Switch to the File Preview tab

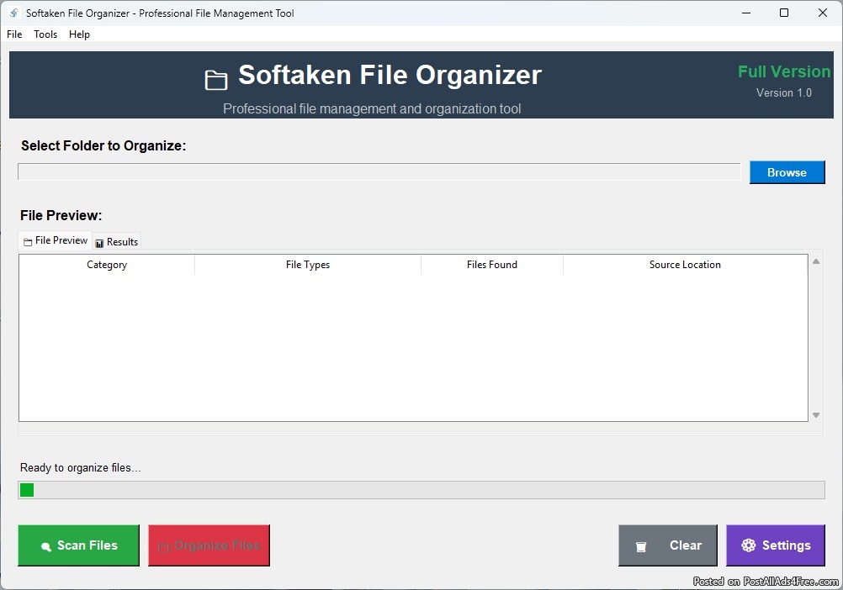pos(56,240)
